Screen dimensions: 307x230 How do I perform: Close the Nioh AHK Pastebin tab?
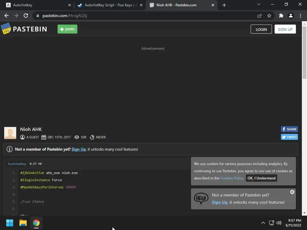click(x=213, y=5)
